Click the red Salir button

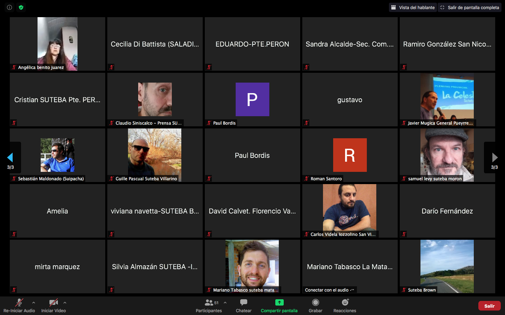(x=489, y=306)
